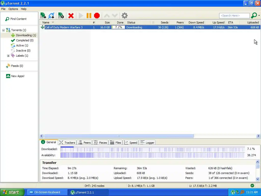Viewport: 261px width, 196px height.
Task: Click the red X Remove torrent icon
Action: (71, 16)
